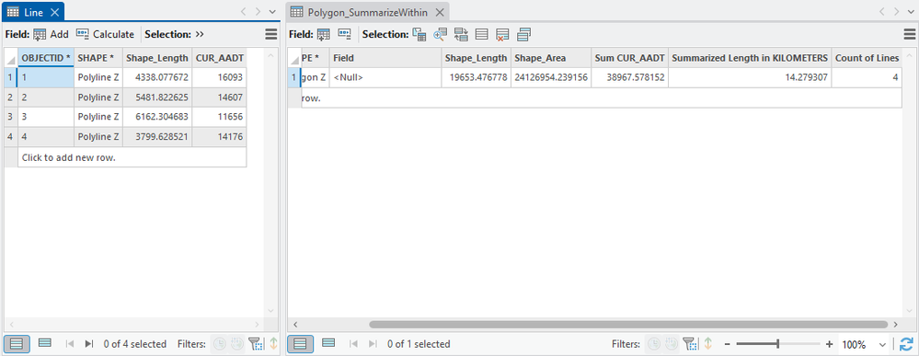Click Shape_Area column header
This screenshot has width=919, height=356.
pyautogui.click(x=551, y=58)
